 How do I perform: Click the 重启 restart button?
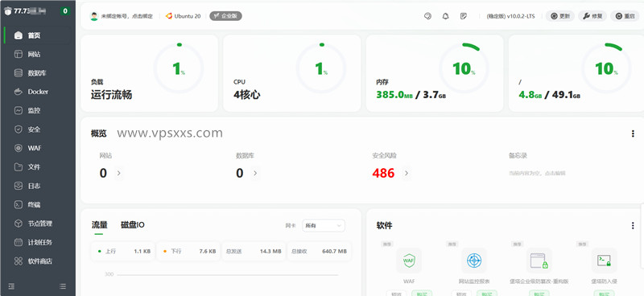[625, 16]
